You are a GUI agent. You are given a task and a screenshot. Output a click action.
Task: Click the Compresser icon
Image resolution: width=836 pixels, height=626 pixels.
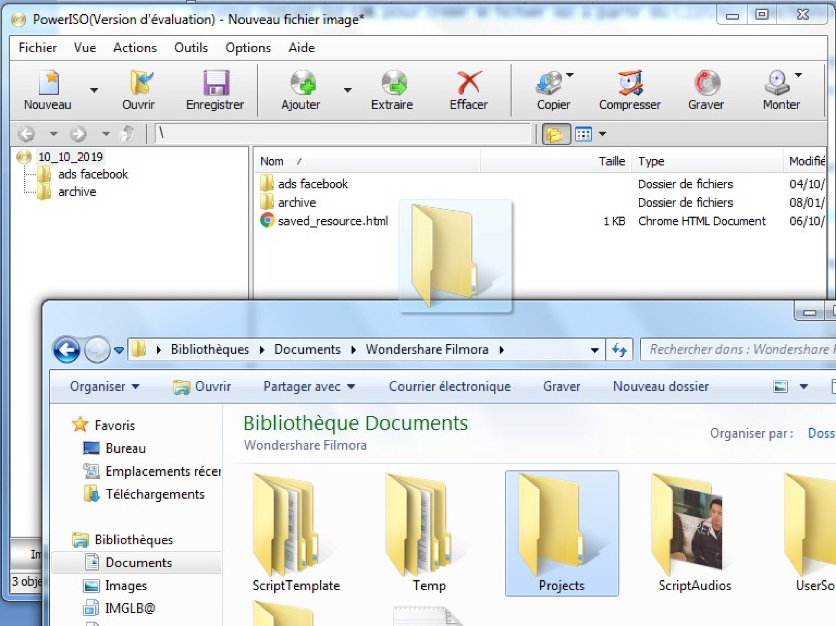click(630, 82)
